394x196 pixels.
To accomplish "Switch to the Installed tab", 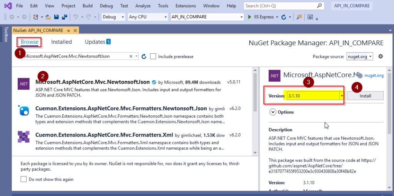I will 62,42.
